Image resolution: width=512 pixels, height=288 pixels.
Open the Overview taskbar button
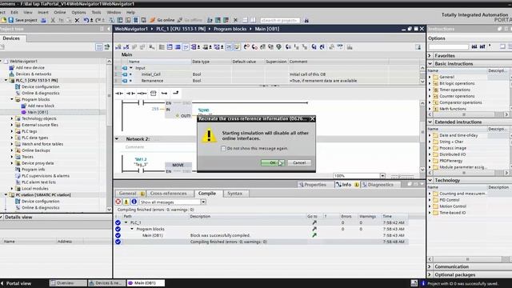click(x=68, y=283)
